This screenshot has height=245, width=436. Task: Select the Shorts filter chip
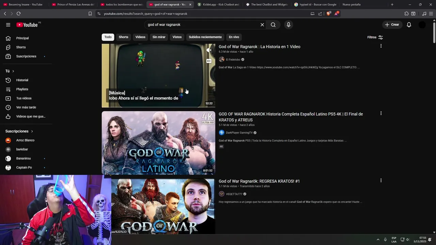click(123, 37)
